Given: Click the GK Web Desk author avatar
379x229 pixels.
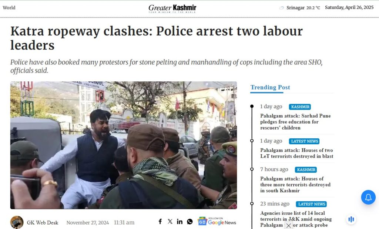Looking at the screenshot, I should tap(17, 222).
